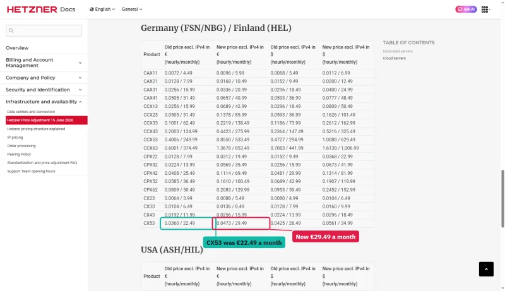Click the page vertical scrollbar thumb
The image size is (505, 291).
point(502,199)
